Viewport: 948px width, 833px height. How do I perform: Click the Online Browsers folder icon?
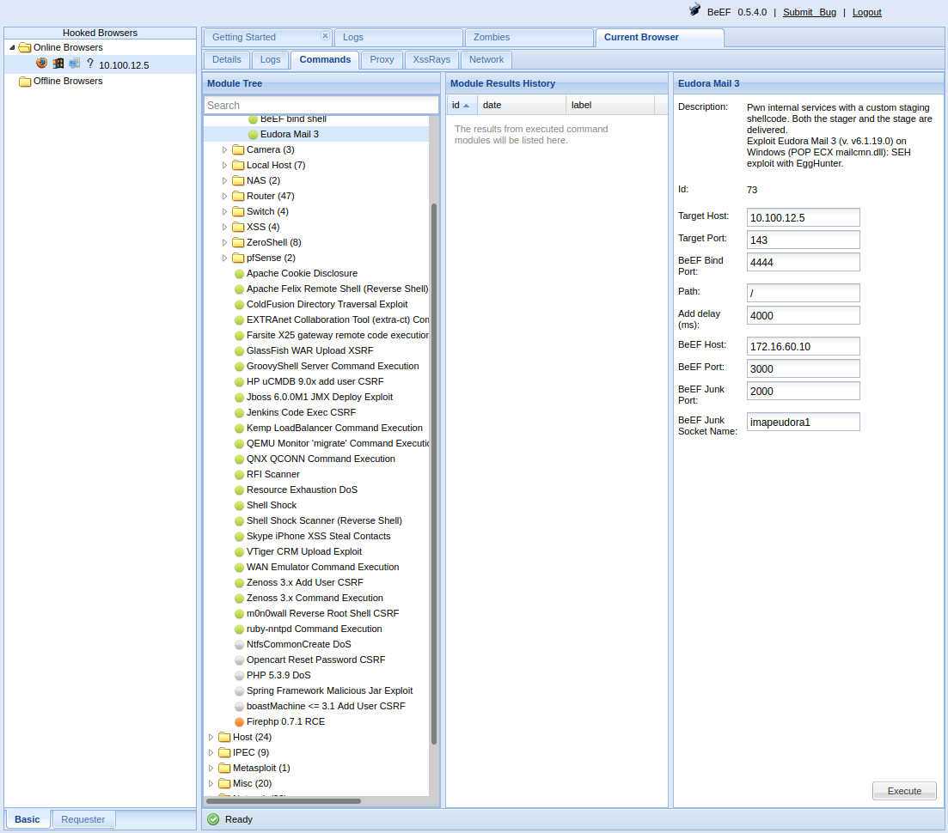point(25,47)
